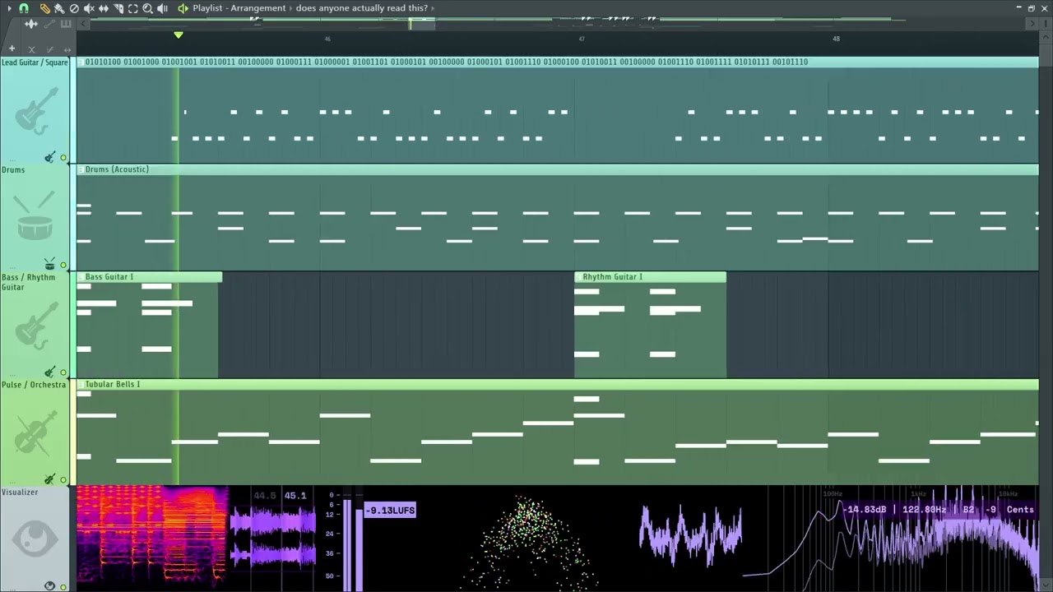Mute the Bass / Rhythm Guitar track
1053x592 pixels.
pyautogui.click(x=63, y=372)
